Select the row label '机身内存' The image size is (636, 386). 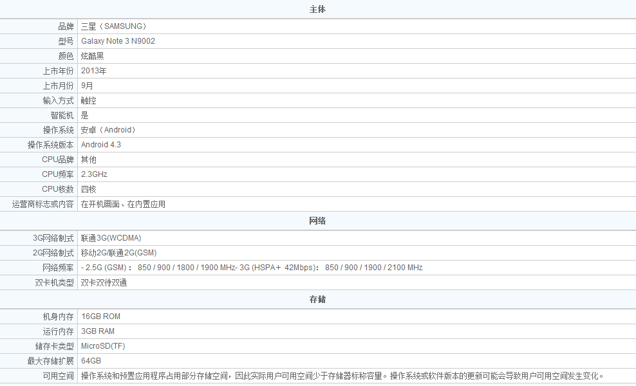click(x=59, y=317)
